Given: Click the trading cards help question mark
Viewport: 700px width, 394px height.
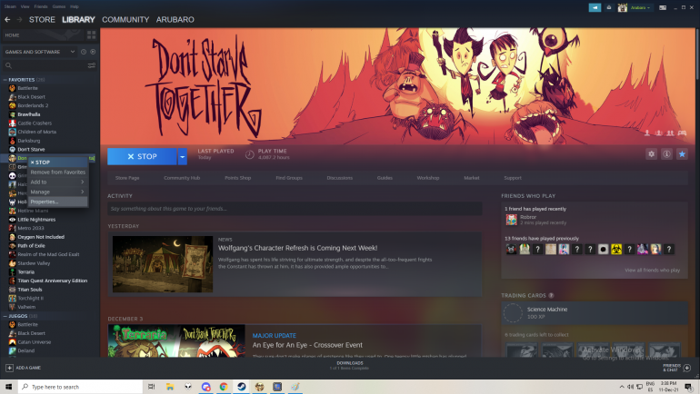Looking at the screenshot, I should (x=551, y=296).
